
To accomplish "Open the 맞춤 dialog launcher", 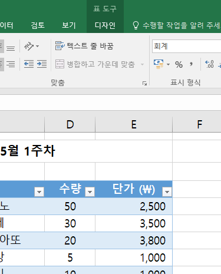I will tap(144, 84).
